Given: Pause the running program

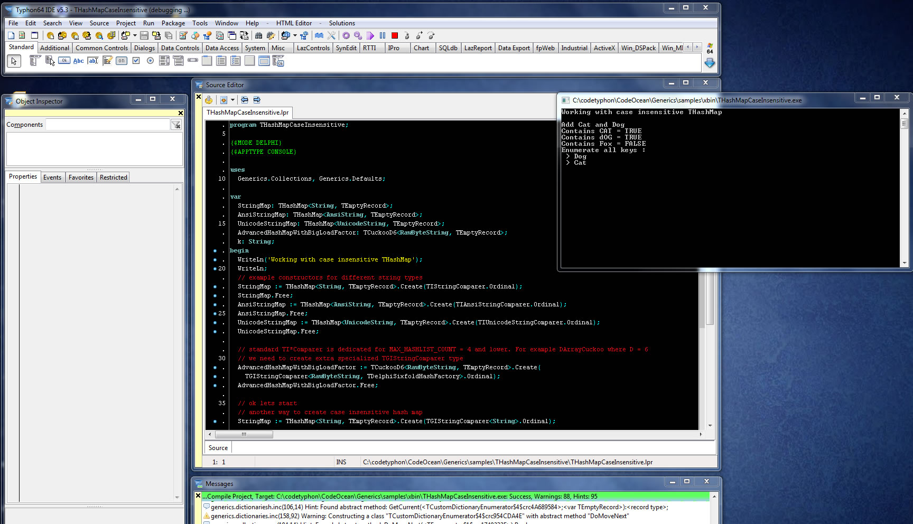Looking at the screenshot, I should (383, 35).
